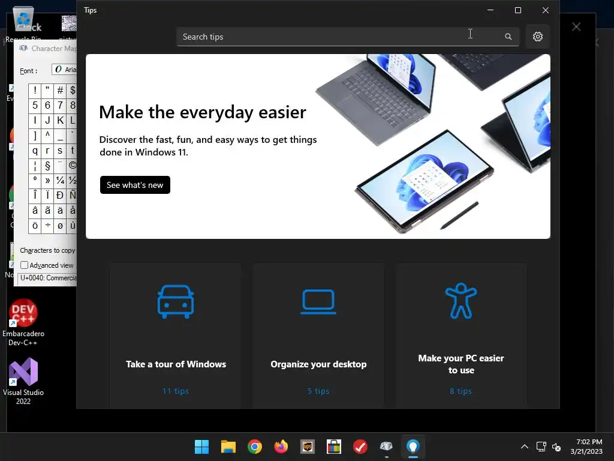Focus the Search tips input field
The width and height of the screenshot is (614, 461).
(x=348, y=37)
